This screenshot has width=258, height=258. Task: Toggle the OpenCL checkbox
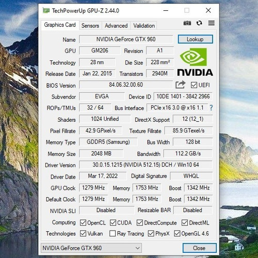pos(83,223)
